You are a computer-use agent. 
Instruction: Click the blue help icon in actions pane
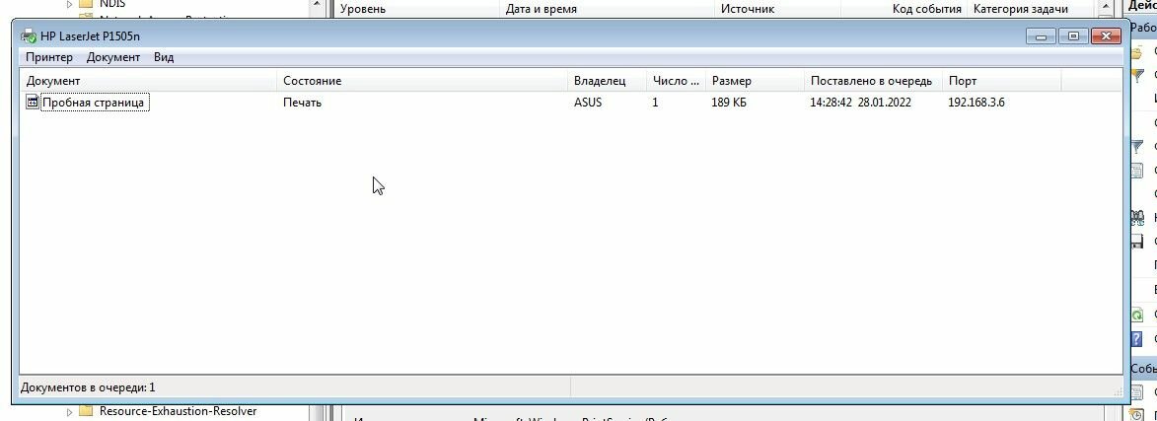tap(1137, 338)
